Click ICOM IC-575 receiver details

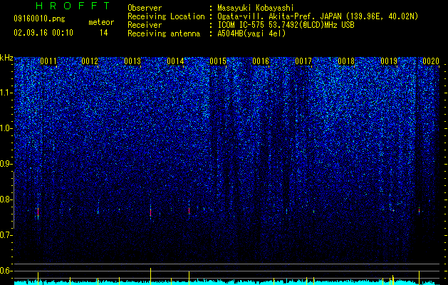click(286, 25)
